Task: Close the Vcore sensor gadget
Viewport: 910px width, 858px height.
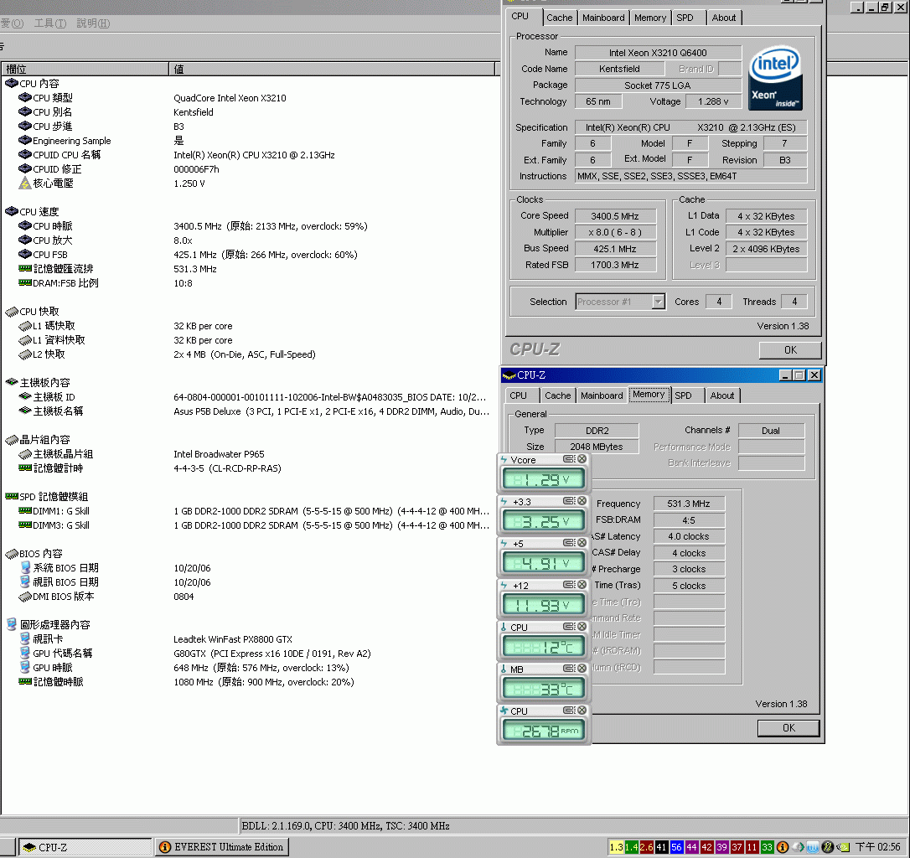Action: point(582,458)
